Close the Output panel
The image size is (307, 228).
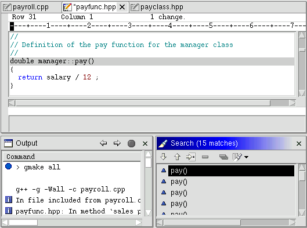145,144
